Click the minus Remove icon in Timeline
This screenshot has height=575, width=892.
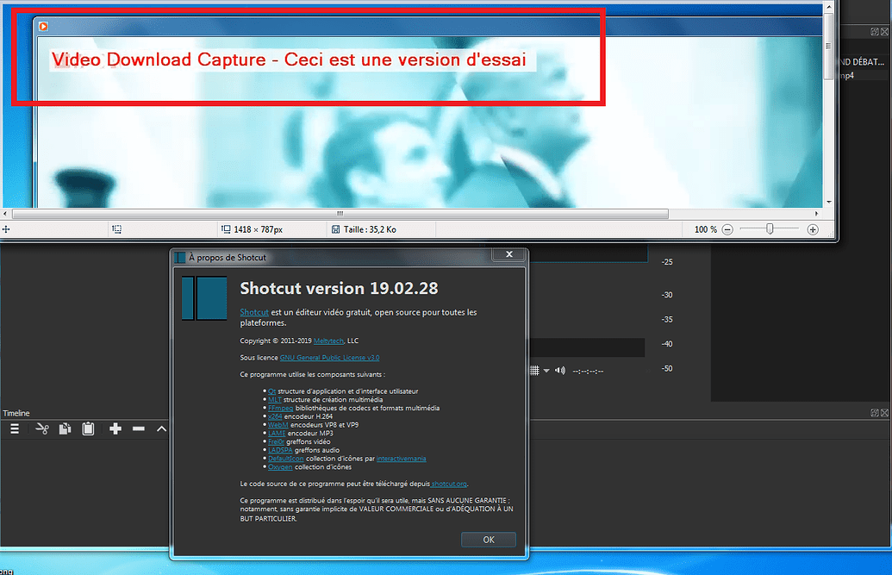(139, 428)
